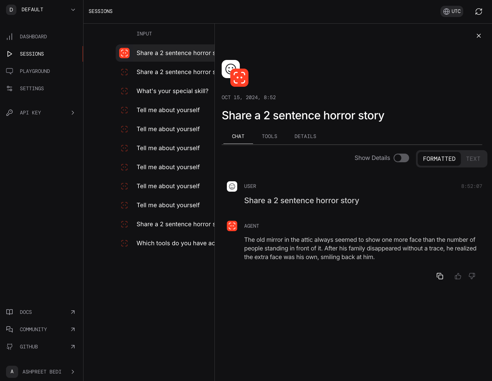Screen dimensions: 492x381
Task: Refresh sessions with the reload icon
Action: coord(478,12)
